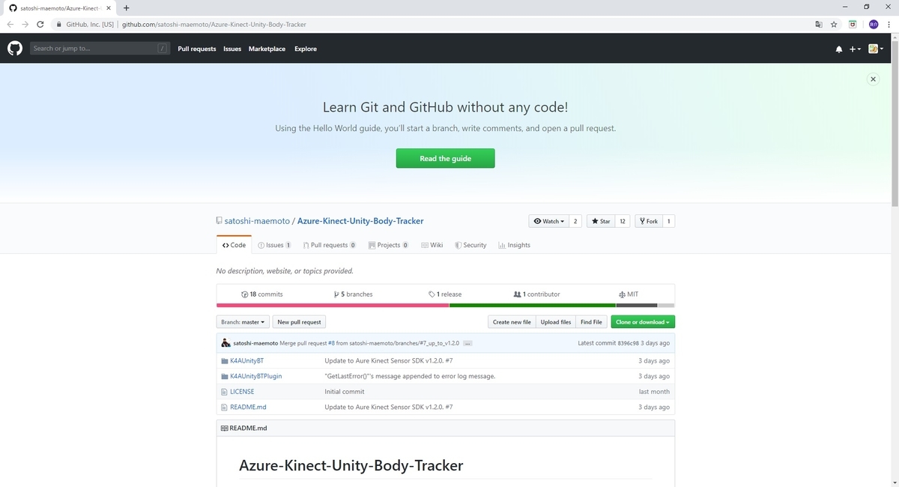Open the Chrome three-dot menu
The image size is (899, 487).
click(889, 24)
